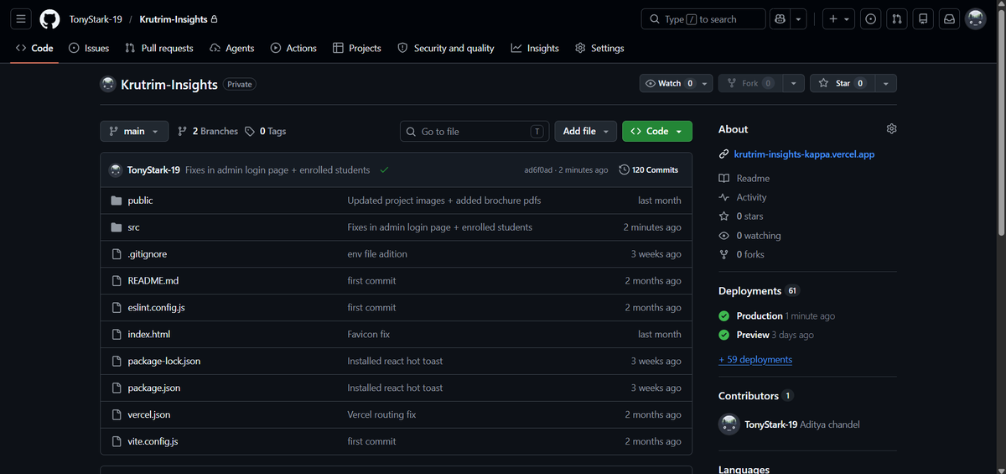This screenshot has width=1006, height=474.
Task: Open pull requests icon in top header
Action: [x=897, y=18]
